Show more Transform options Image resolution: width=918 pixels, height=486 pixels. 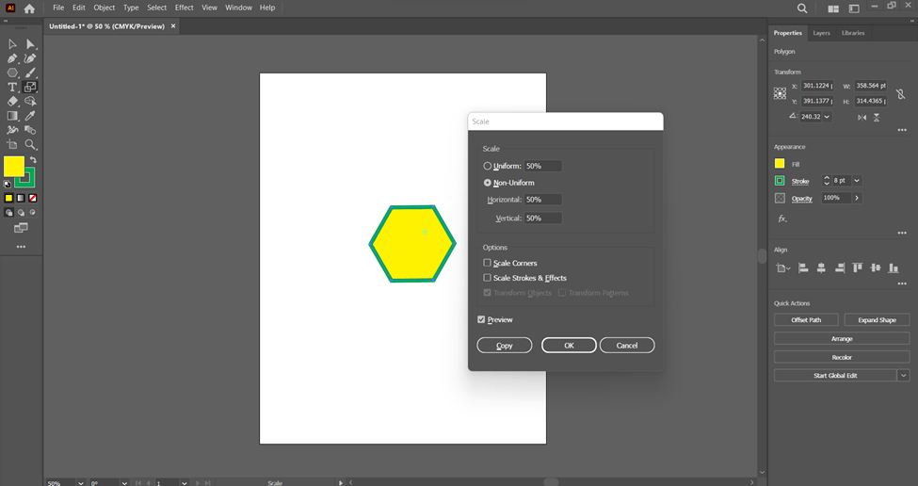[x=902, y=130]
